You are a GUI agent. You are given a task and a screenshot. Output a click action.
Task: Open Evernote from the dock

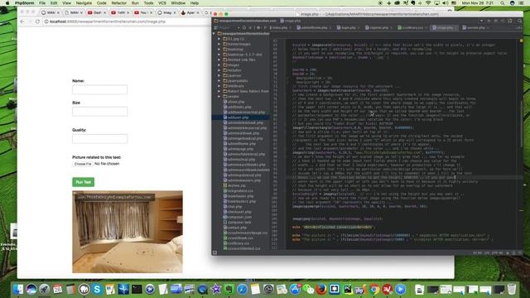(229, 289)
